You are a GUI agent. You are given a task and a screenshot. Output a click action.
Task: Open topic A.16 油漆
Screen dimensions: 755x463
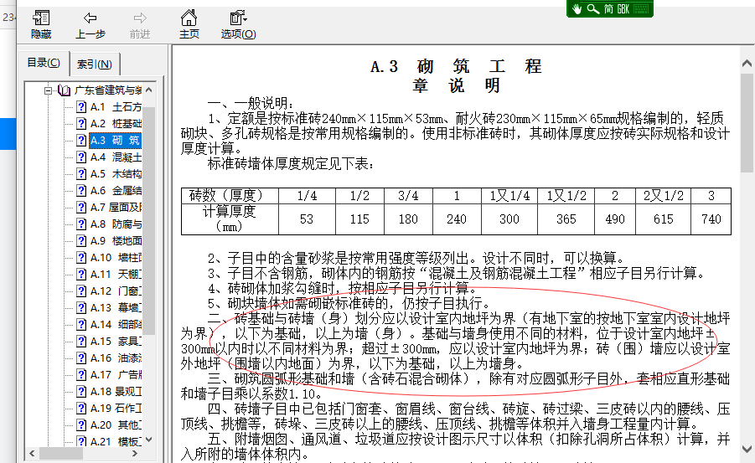[116, 358]
